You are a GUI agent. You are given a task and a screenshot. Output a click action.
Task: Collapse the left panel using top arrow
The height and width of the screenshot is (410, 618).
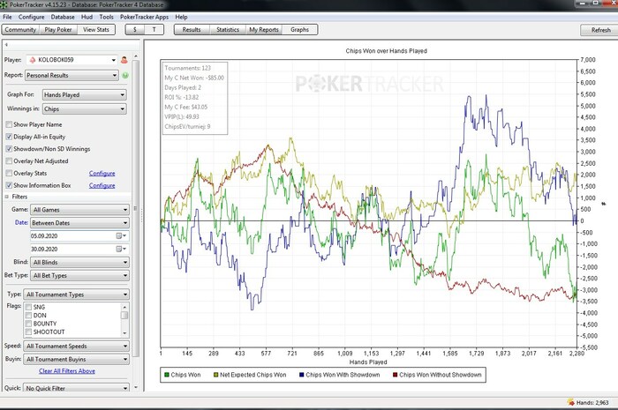[7, 43]
